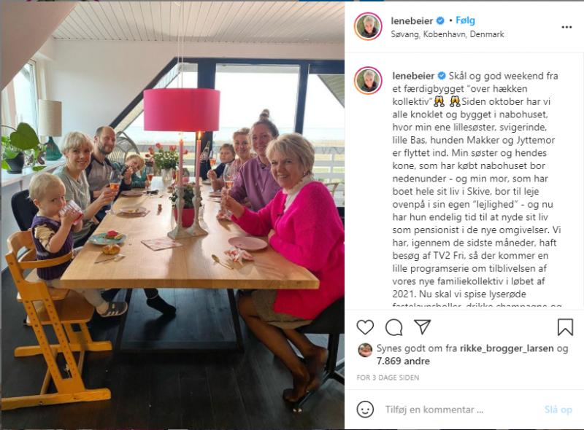The width and height of the screenshot is (584, 430).
Task: Open lenebeier avatar beside caption
Action: [x=368, y=80]
